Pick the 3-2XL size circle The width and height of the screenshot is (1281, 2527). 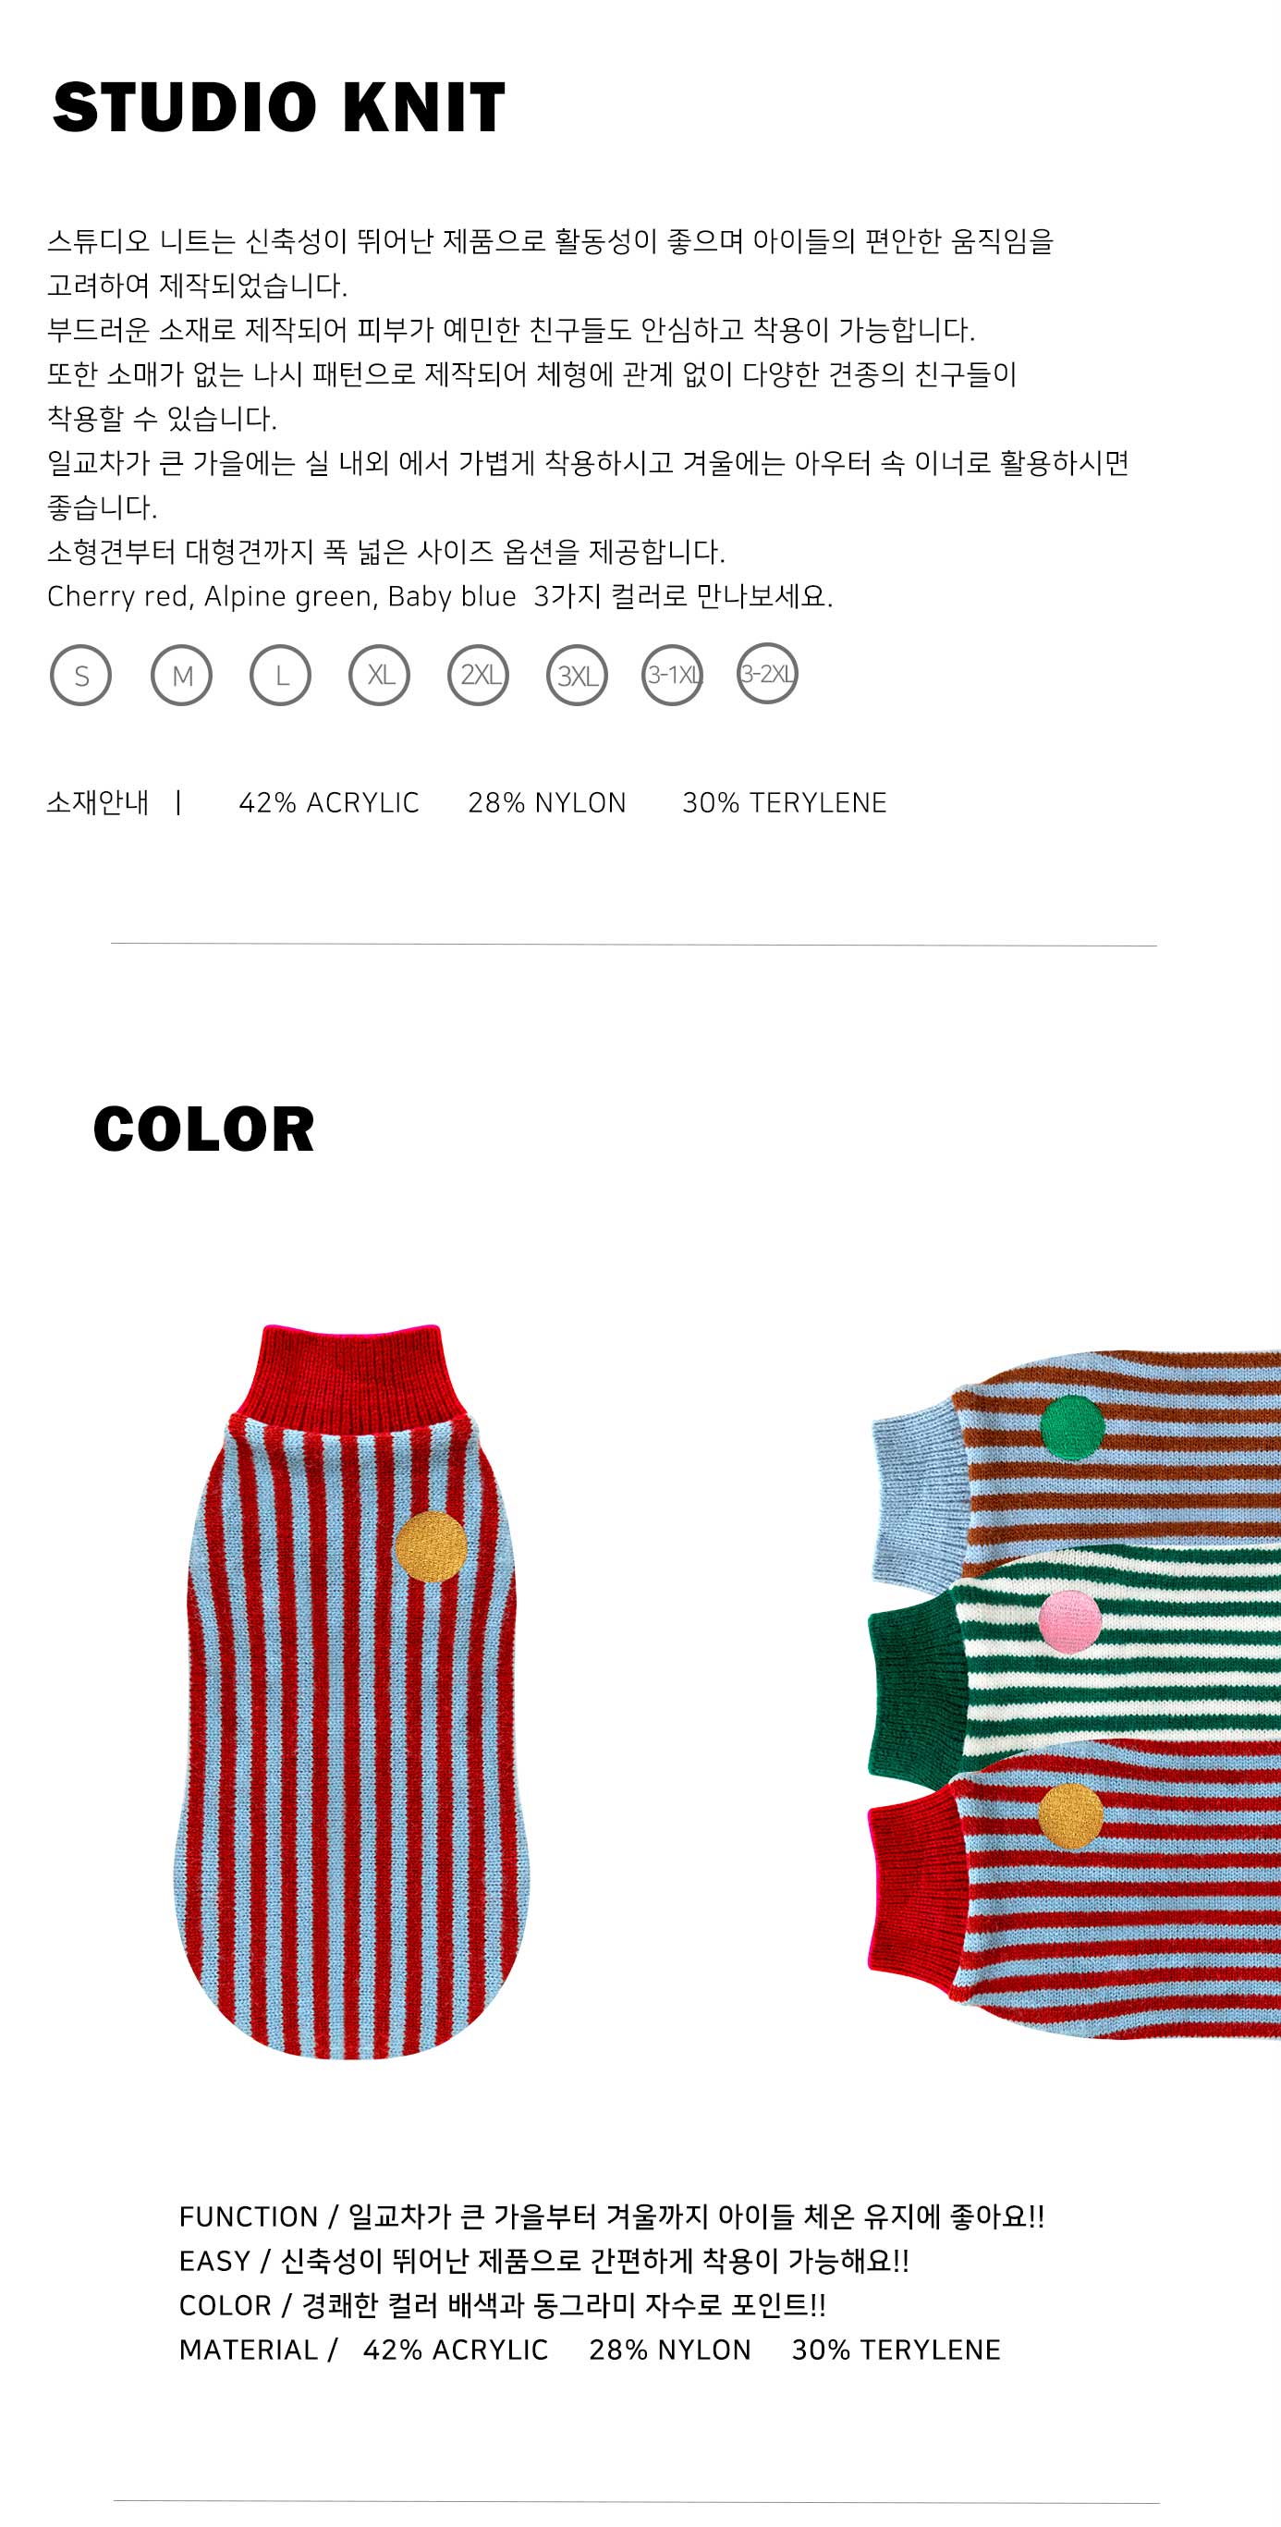click(767, 673)
